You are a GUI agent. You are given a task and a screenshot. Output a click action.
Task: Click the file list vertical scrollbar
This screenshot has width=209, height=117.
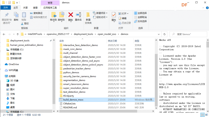coord(156,80)
